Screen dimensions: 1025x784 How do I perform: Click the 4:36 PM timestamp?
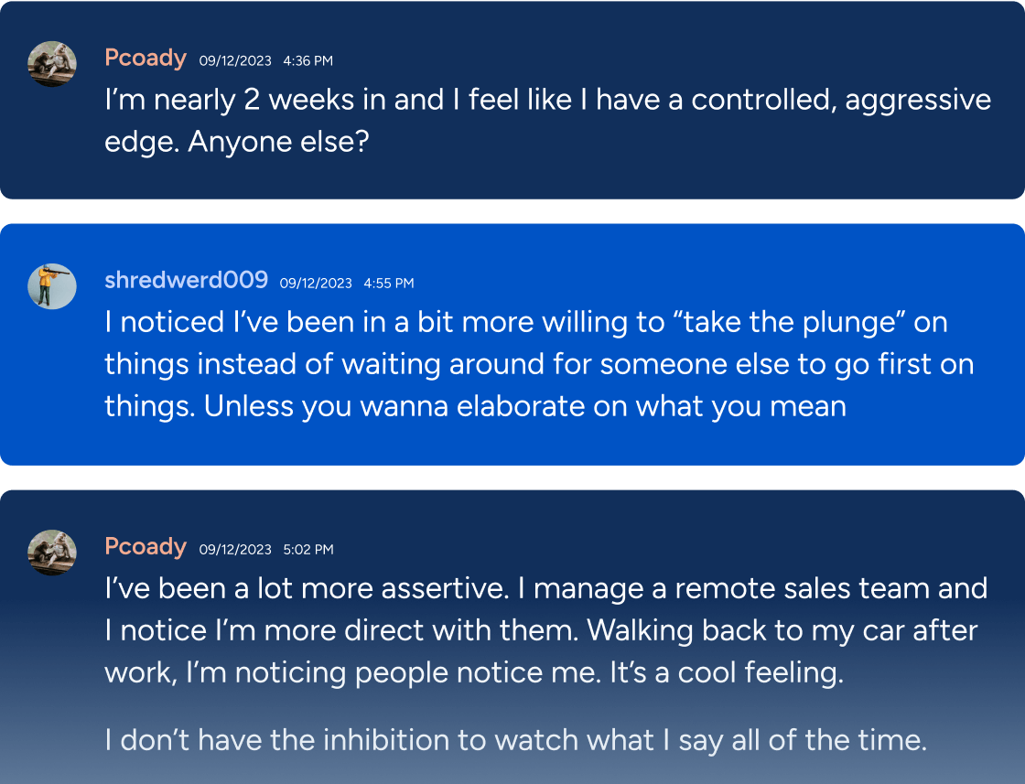307,60
